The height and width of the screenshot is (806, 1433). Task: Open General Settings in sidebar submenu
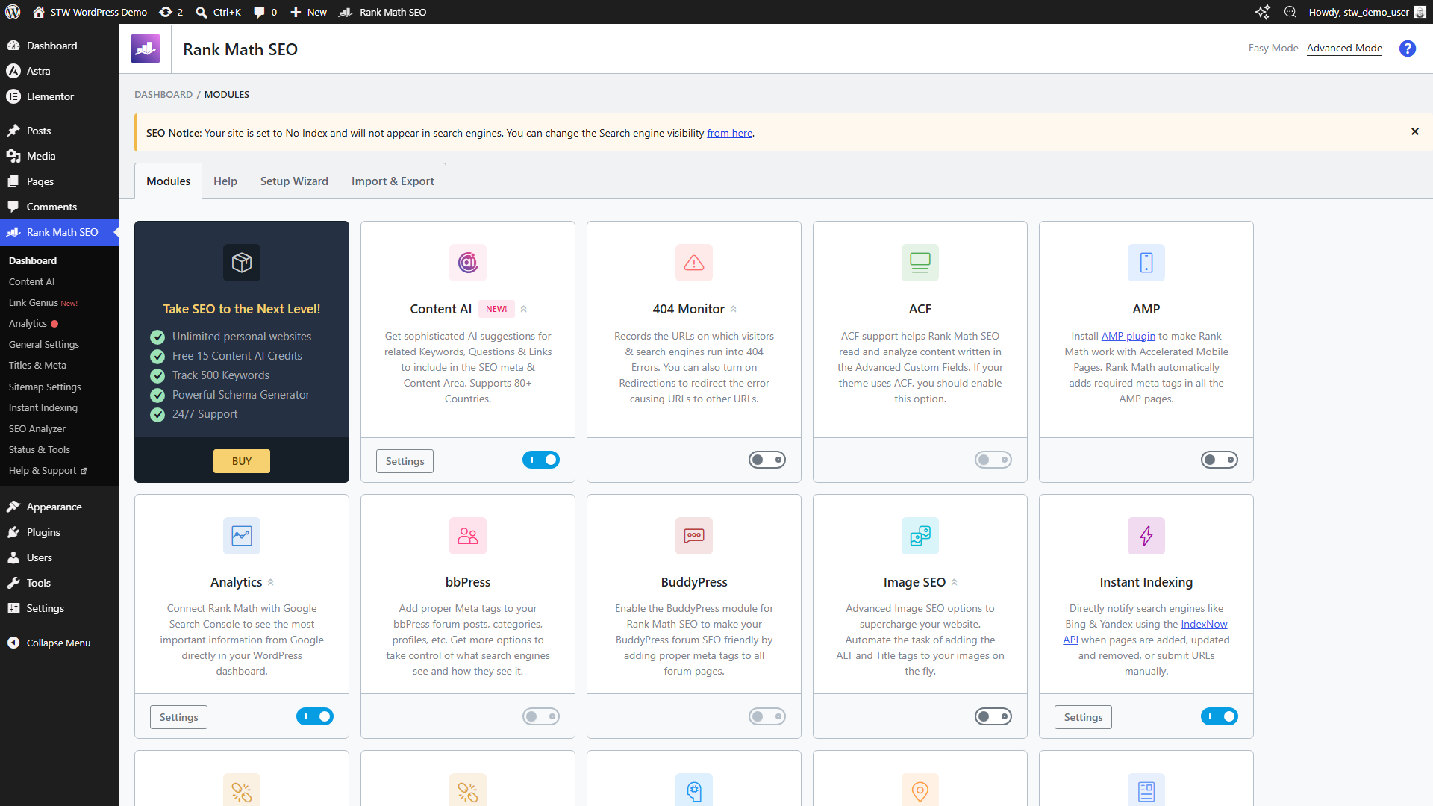[x=44, y=344]
